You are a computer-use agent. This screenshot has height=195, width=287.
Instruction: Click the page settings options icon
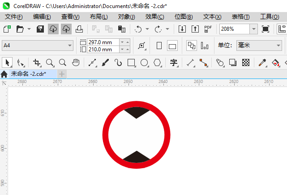pos(142,46)
